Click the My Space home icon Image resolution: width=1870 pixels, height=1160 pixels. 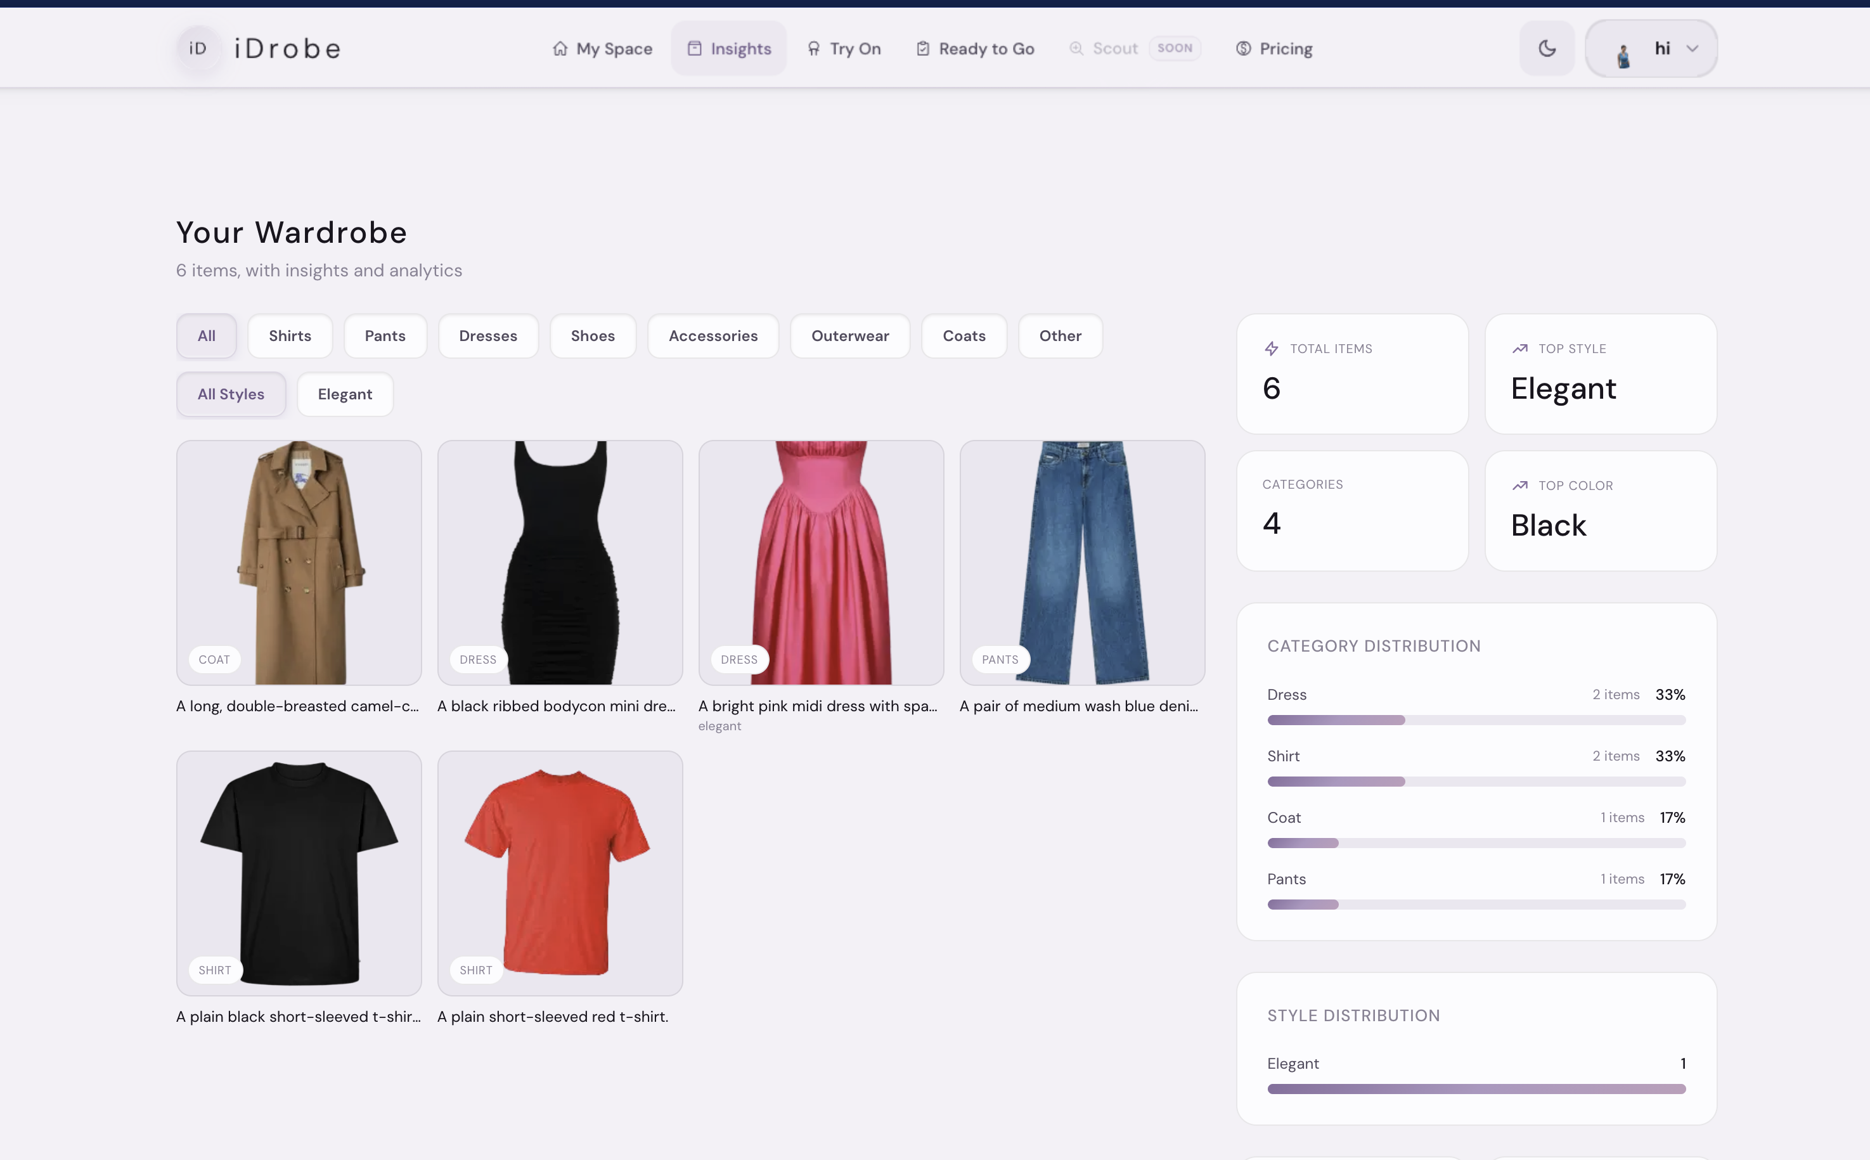[560, 48]
